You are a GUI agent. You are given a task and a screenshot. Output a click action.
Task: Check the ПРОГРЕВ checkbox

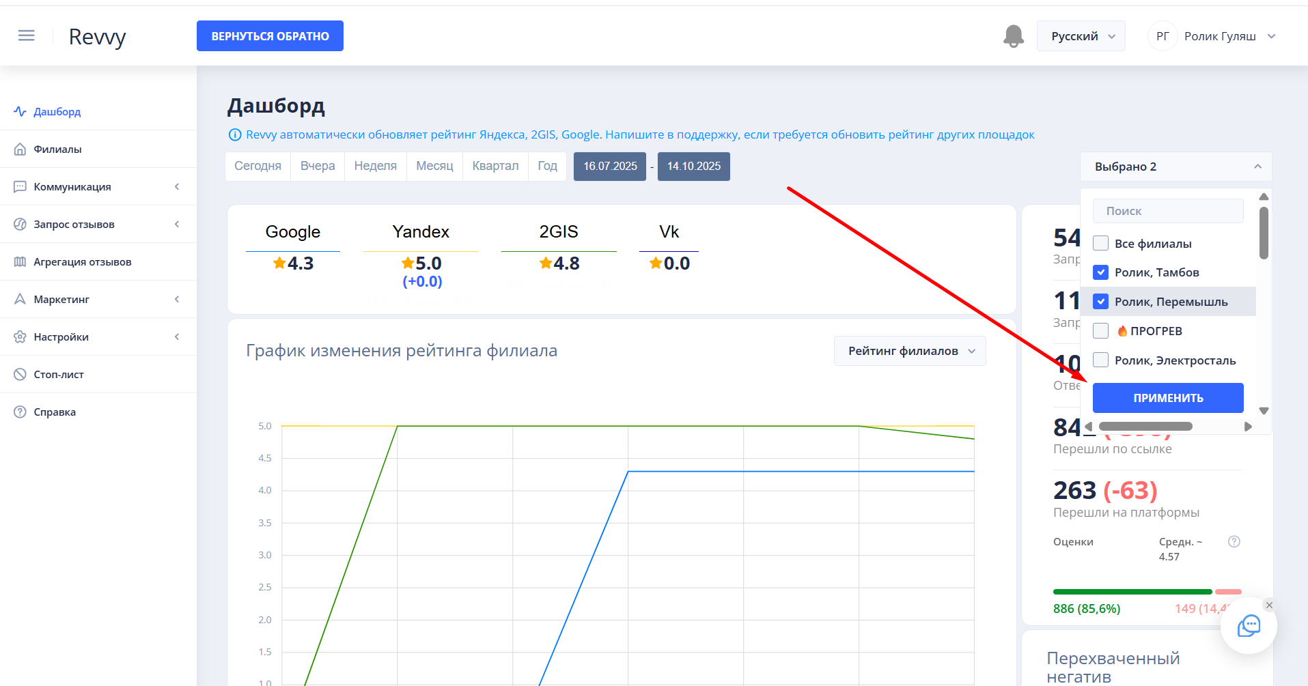[1100, 330]
